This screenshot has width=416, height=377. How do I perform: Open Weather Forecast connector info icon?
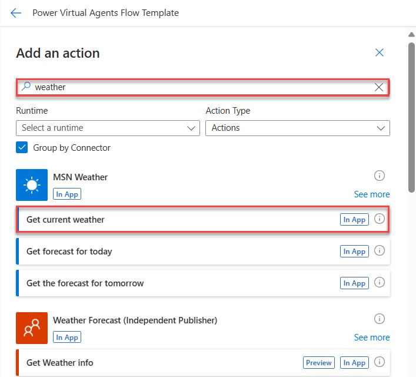(x=380, y=319)
